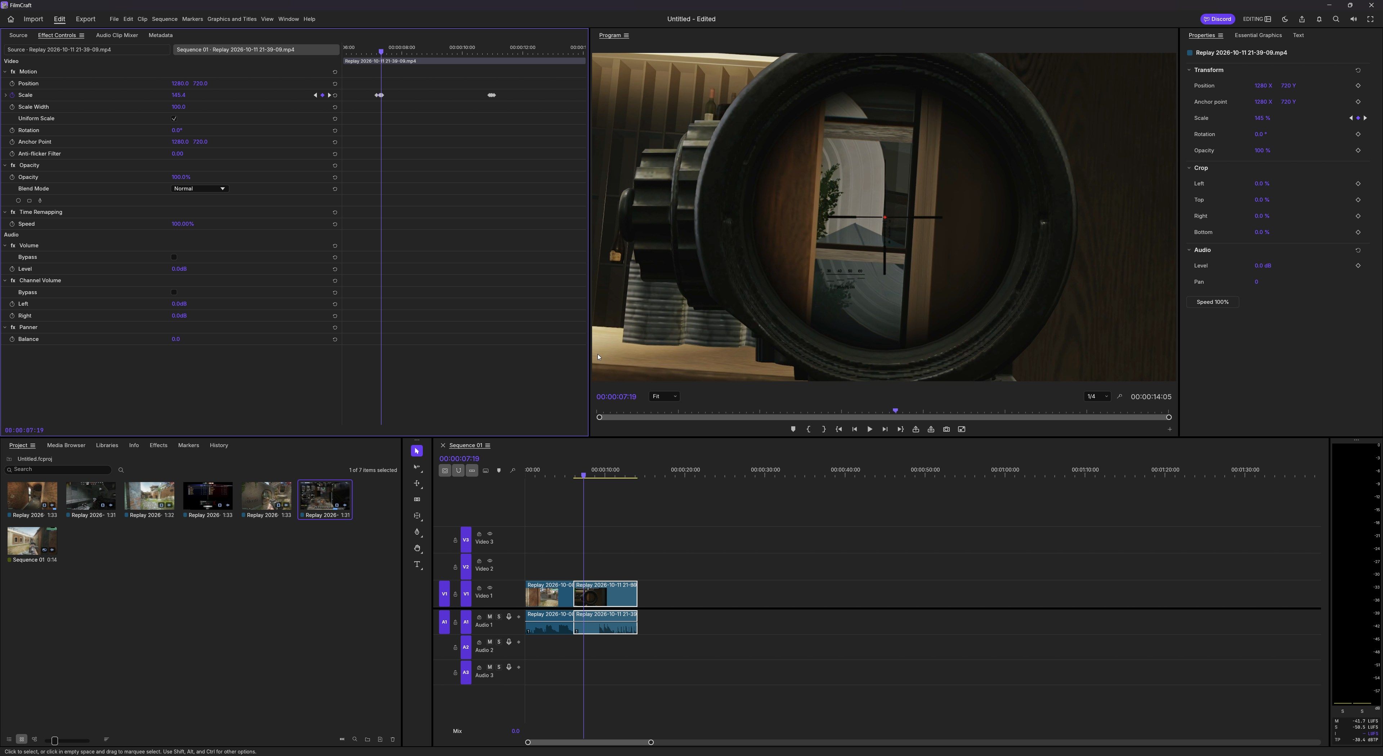Toggle timeline snapping magnet icon
1383x756 pixels.
tap(458, 471)
